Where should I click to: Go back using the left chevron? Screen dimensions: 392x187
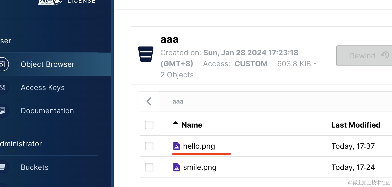(149, 101)
